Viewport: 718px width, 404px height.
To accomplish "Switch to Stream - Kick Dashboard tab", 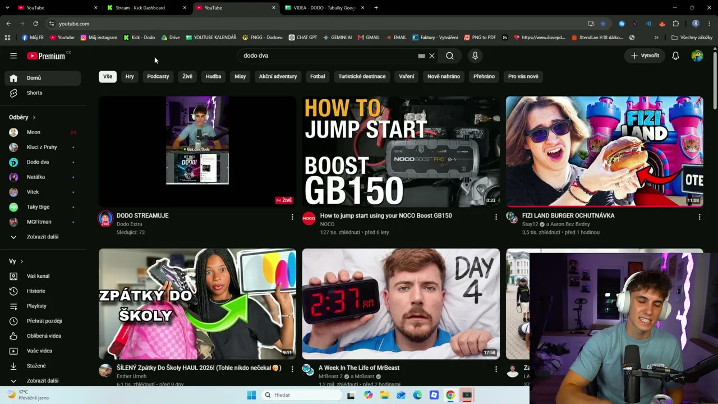I will click(146, 8).
